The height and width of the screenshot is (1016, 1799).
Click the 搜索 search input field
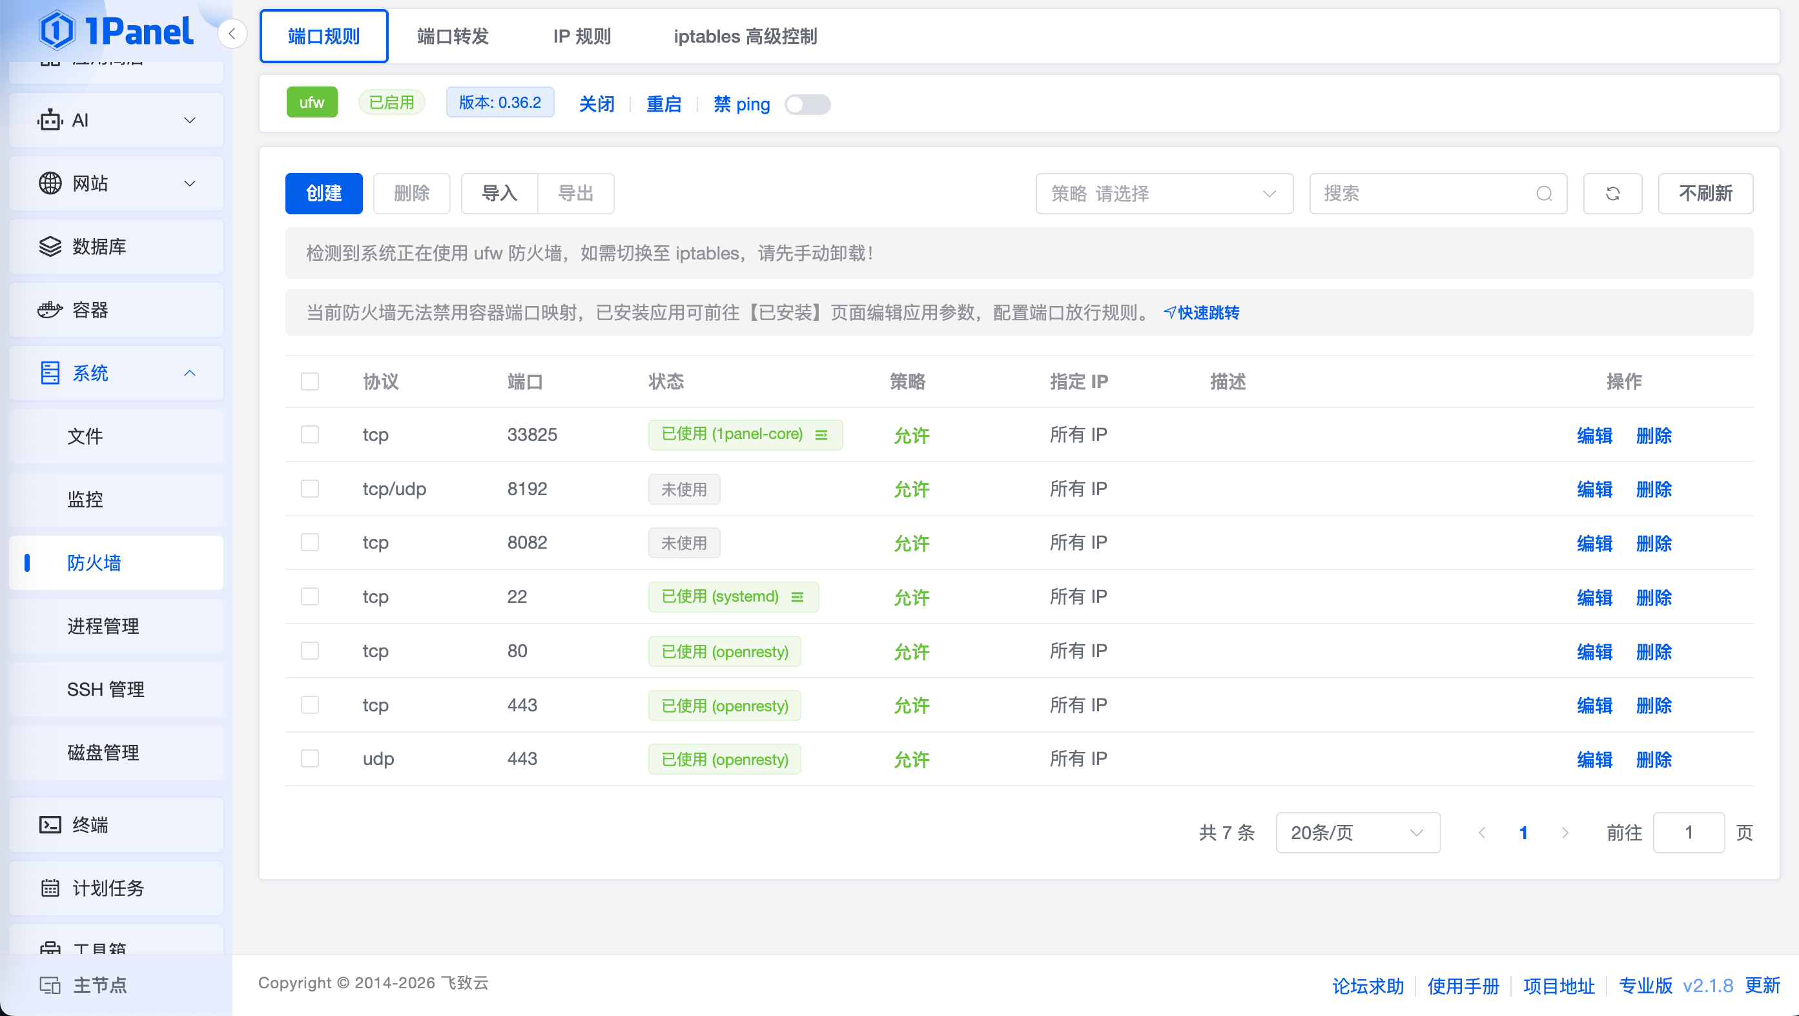point(1424,194)
